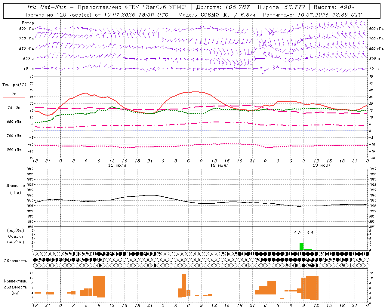The height and width of the screenshot is (308, 385).
Task: Click the 500 гПа temperature legend entry
Action: coord(14,149)
